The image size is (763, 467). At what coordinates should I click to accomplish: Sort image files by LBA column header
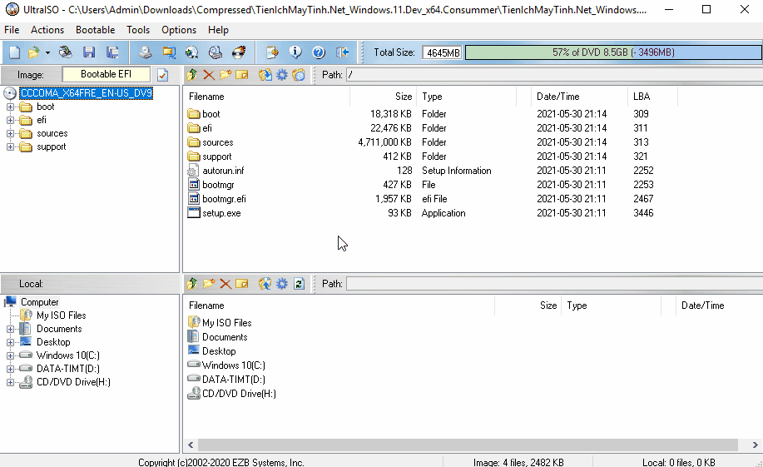click(652, 97)
